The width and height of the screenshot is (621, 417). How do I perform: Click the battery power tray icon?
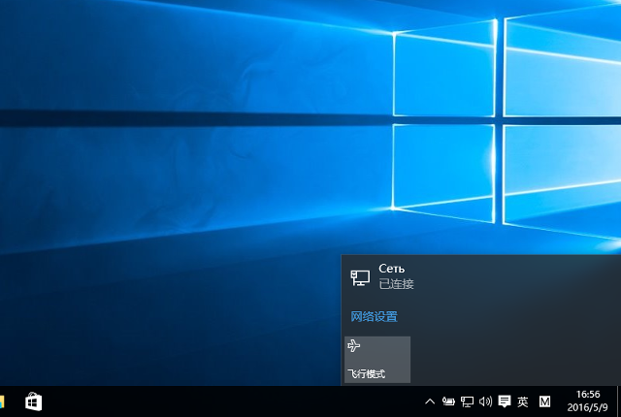[x=448, y=401]
